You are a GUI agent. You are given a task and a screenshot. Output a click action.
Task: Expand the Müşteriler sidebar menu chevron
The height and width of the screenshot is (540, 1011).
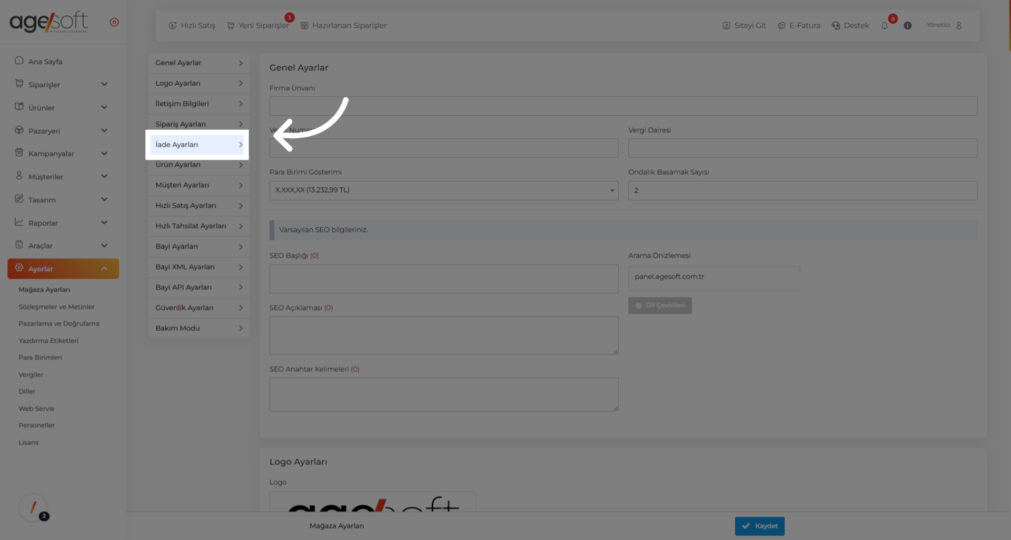pos(104,176)
